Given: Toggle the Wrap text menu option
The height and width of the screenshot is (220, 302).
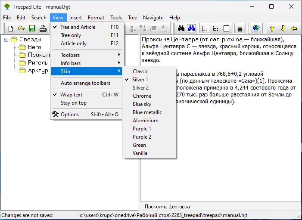Looking at the screenshot, I should tap(87, 95).
